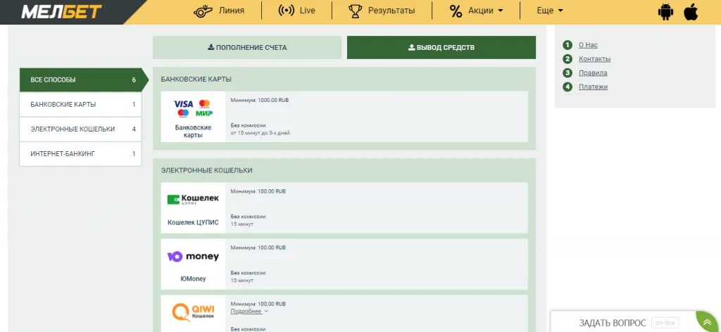
Task: Click the Банковские карты section heading
Action: [196, 79]
